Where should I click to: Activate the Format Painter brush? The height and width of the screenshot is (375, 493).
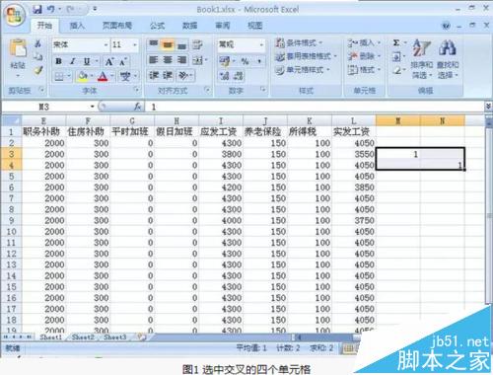tap(38, 70)
